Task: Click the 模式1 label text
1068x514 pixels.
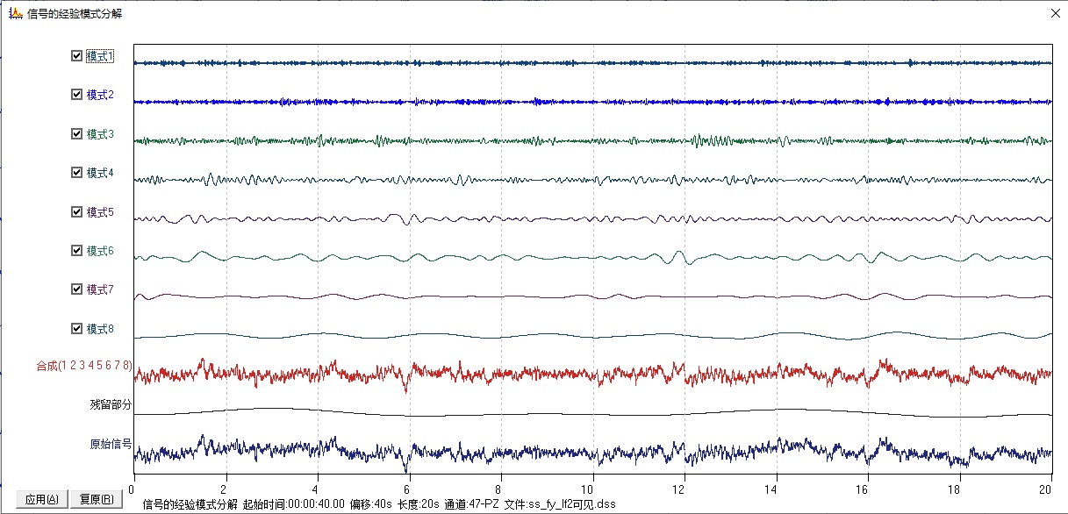Action: (100, 56)
